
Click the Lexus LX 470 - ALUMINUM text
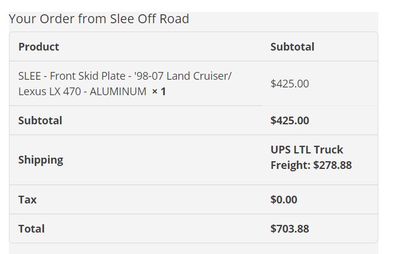click(x=82, y=92)
